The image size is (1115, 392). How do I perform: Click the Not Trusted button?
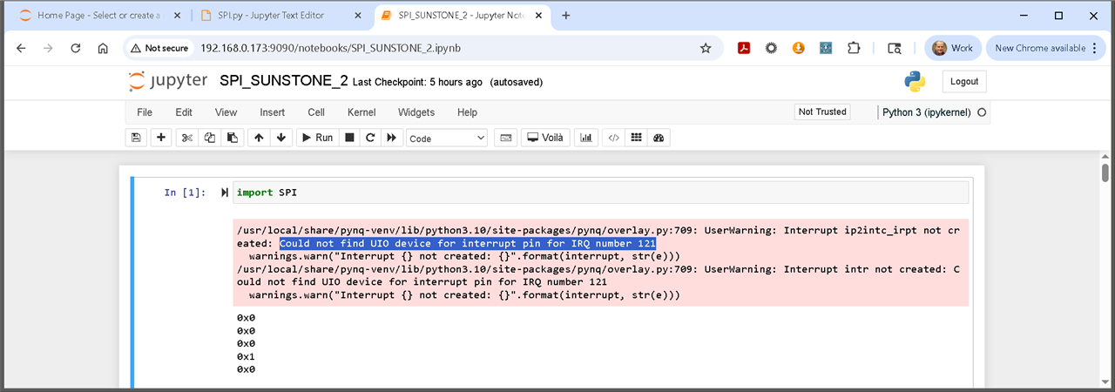coord(822,112)
